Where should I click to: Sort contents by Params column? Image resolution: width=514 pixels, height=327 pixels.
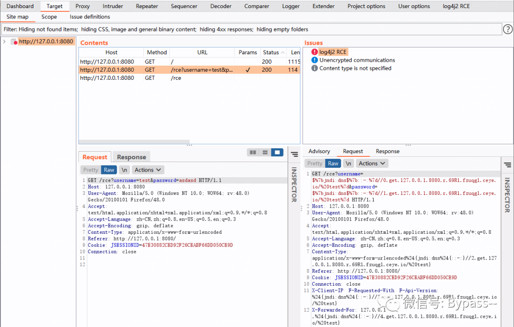(247, 52)
